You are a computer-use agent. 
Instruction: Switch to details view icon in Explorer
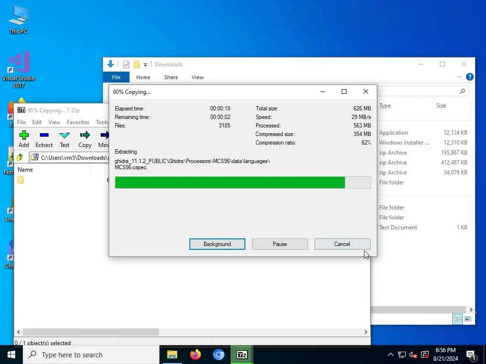click(x=458, y=319)
